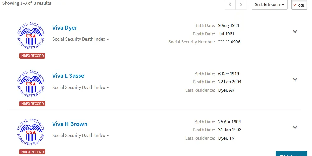Open Social Security Death Index menu under Viva Dyer
This screenshot has width=312, height=156.
coord(80,39)
